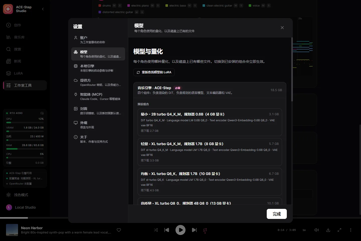Click the volume speaker icon
The height and width of the screenshot is (241, 361).
pos(317,230)
